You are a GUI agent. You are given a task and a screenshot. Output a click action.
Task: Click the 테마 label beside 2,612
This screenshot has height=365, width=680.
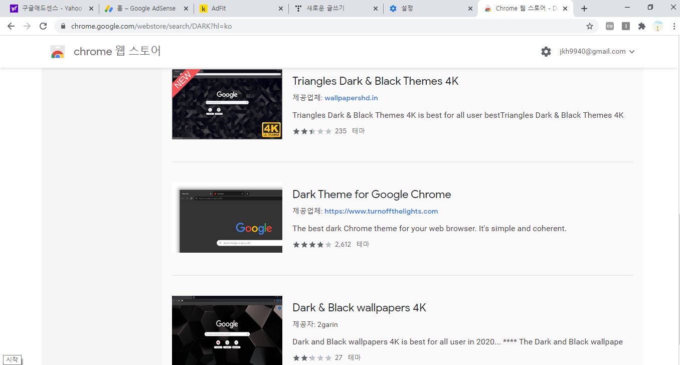(x=363, y=244)
